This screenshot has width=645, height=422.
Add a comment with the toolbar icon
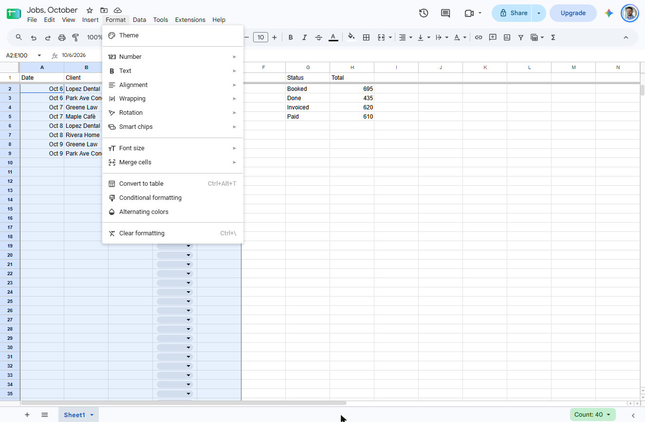[x=493, y=37]
